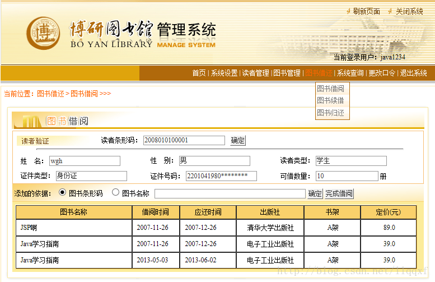
Task: Click the 应还时间 column header
Action: pos(208,212)
